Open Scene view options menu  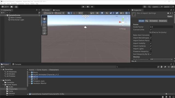tap(129, 10)
